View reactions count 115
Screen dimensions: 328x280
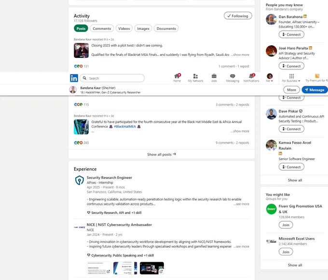point(82,105)
